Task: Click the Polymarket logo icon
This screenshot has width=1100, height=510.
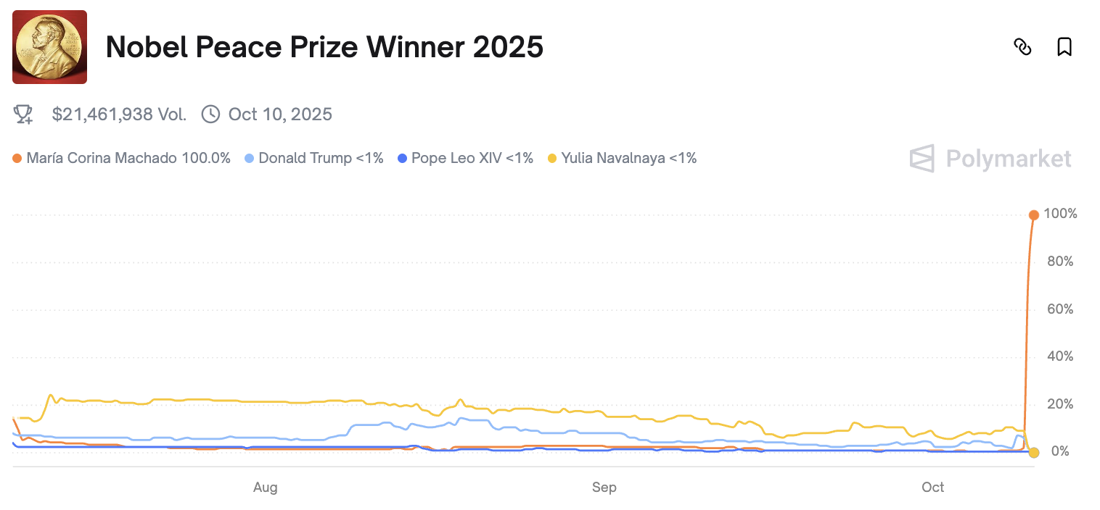Action: [923, 159]
